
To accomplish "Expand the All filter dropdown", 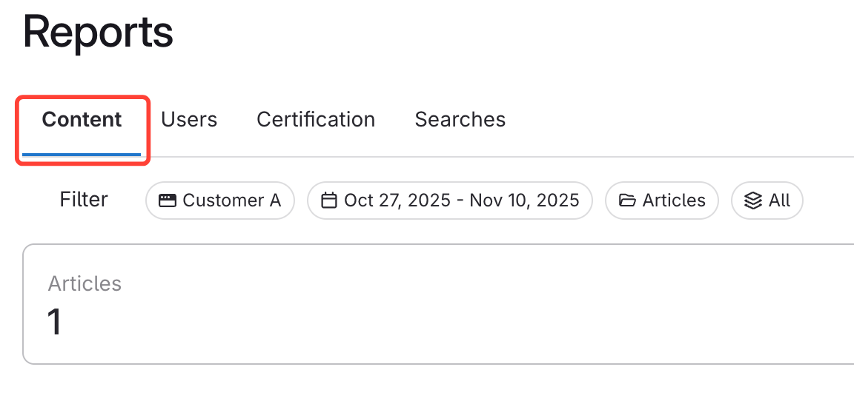I will tap(767, 200).
